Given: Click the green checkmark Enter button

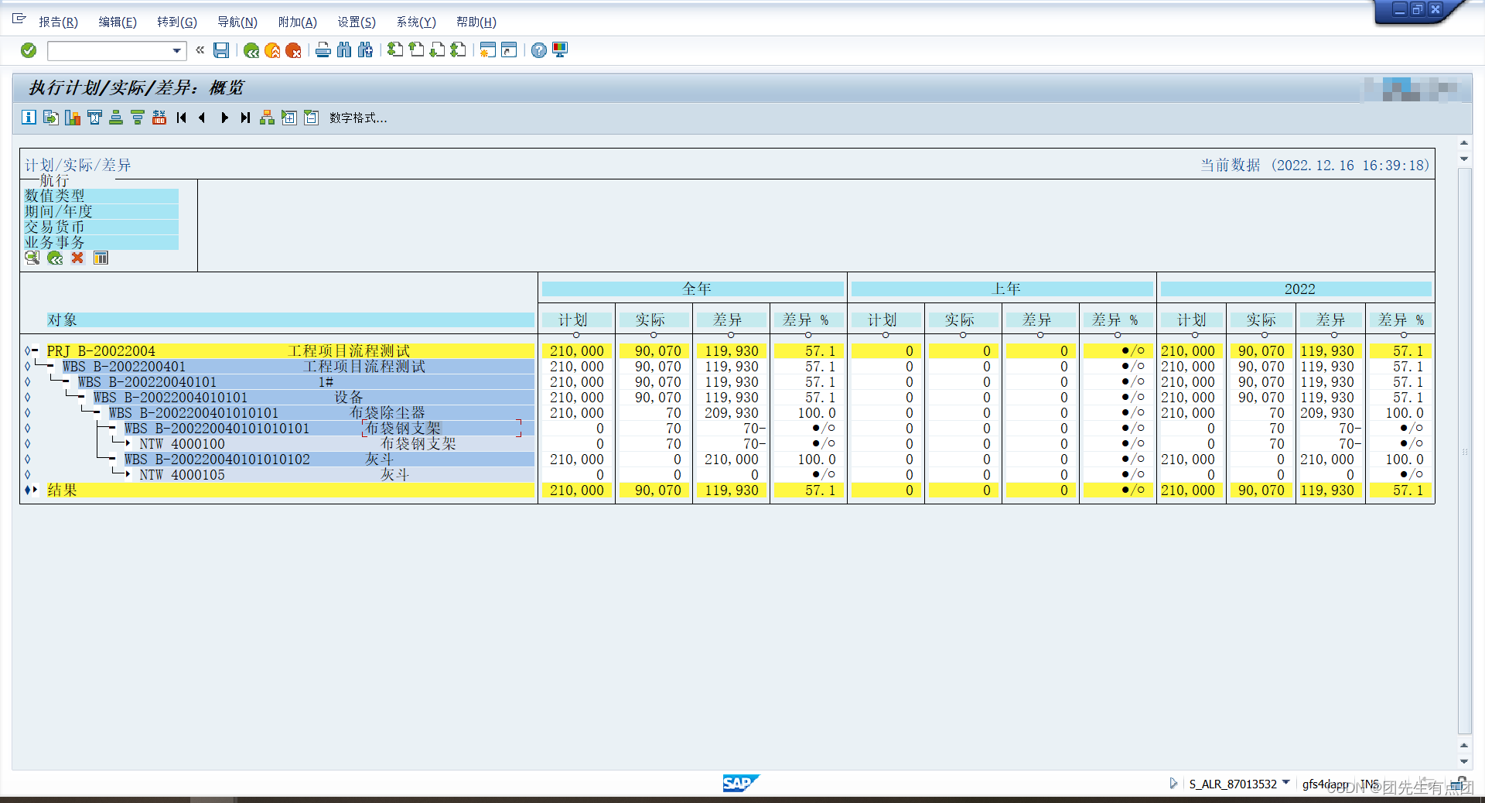Looking at the screenshot, I should click(x=28, y=50).
